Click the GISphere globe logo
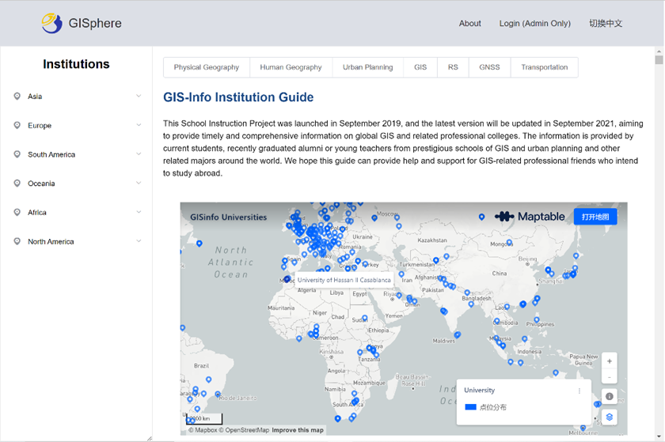This screenshot has width=665, height=442. pos(51,23)
